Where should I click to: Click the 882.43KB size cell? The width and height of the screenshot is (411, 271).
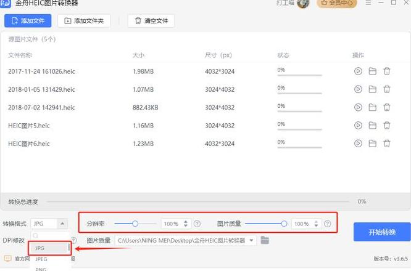tap(146, 108)
